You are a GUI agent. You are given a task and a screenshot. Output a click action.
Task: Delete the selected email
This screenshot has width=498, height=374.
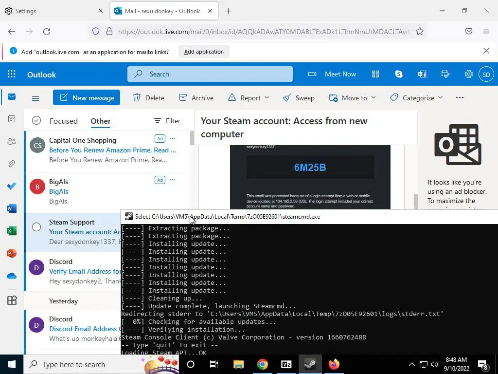(149, 97)
